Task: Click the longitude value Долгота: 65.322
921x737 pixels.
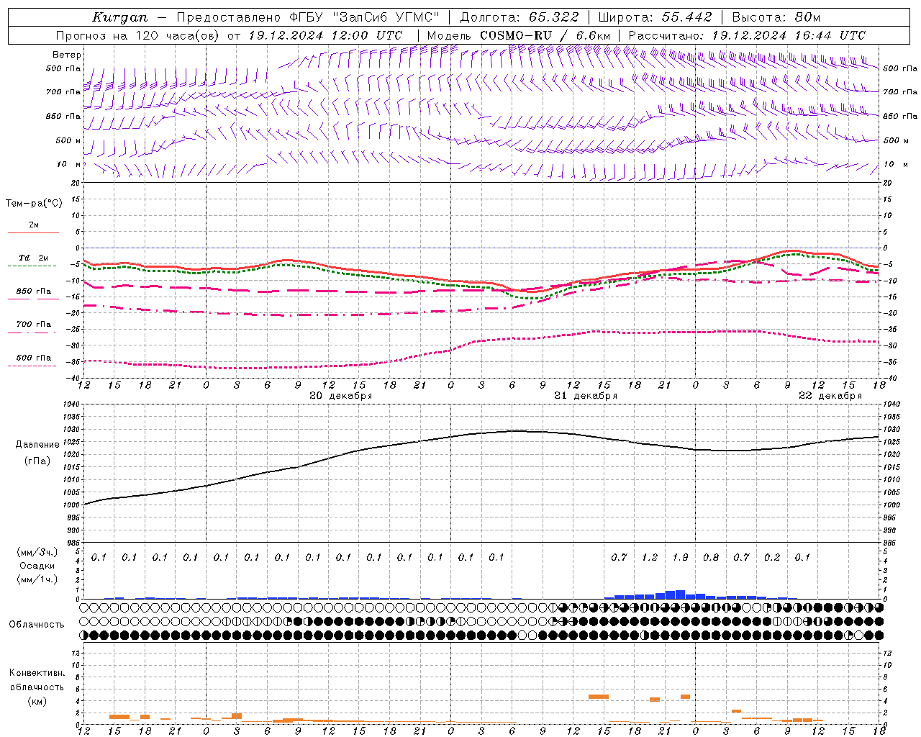Action: pos(519,17)
